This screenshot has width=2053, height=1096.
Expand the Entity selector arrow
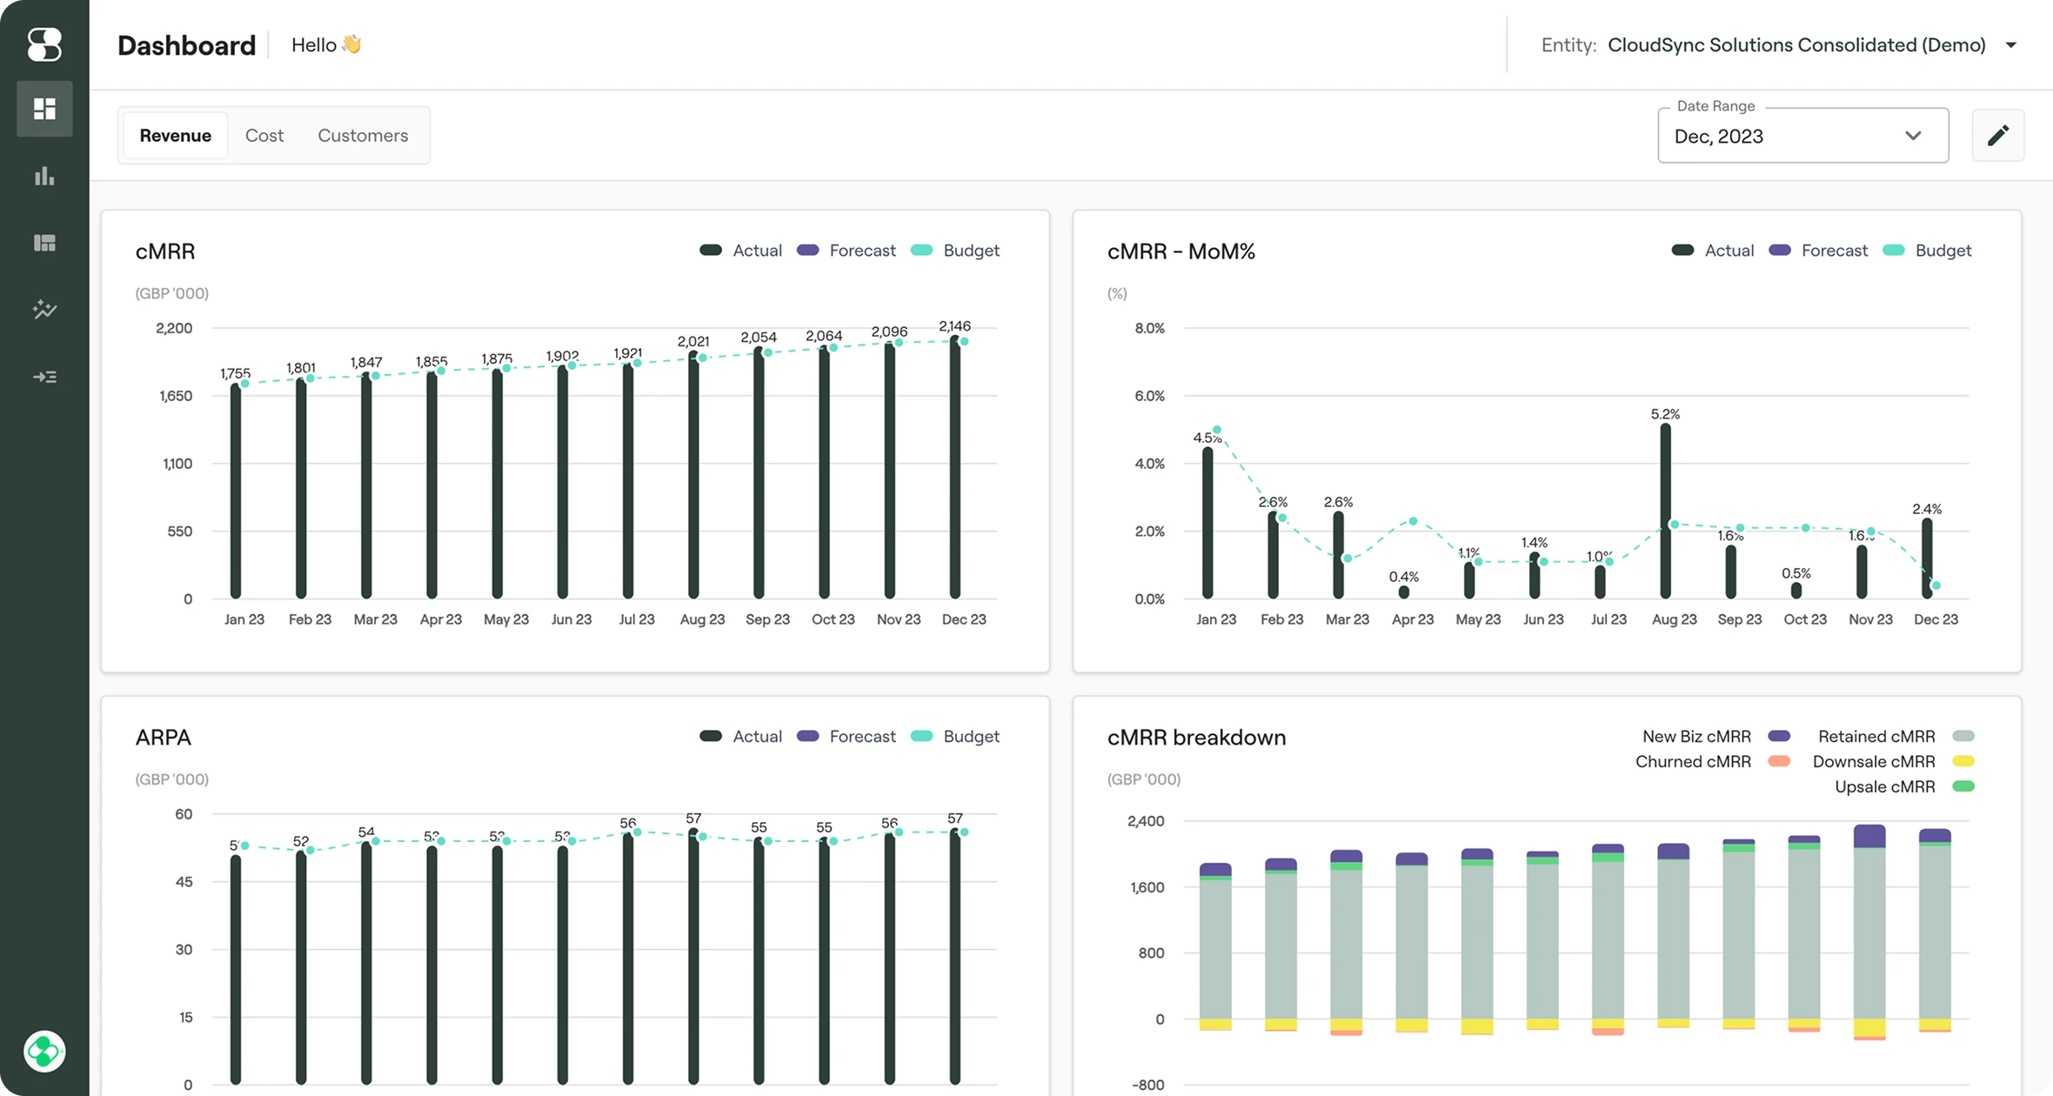[x=2011, y=45]
